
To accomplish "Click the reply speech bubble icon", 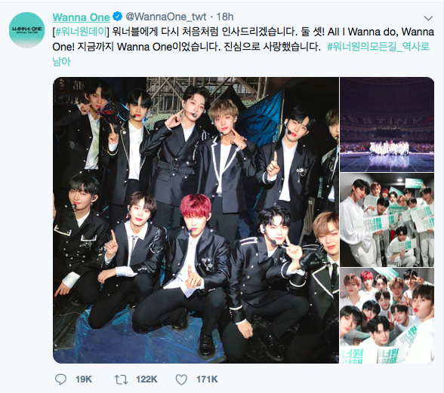I will 60,379.
